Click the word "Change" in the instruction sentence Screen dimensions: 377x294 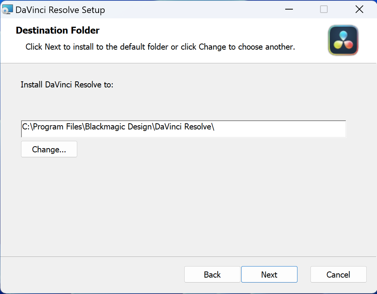click(x=213, y=47)
